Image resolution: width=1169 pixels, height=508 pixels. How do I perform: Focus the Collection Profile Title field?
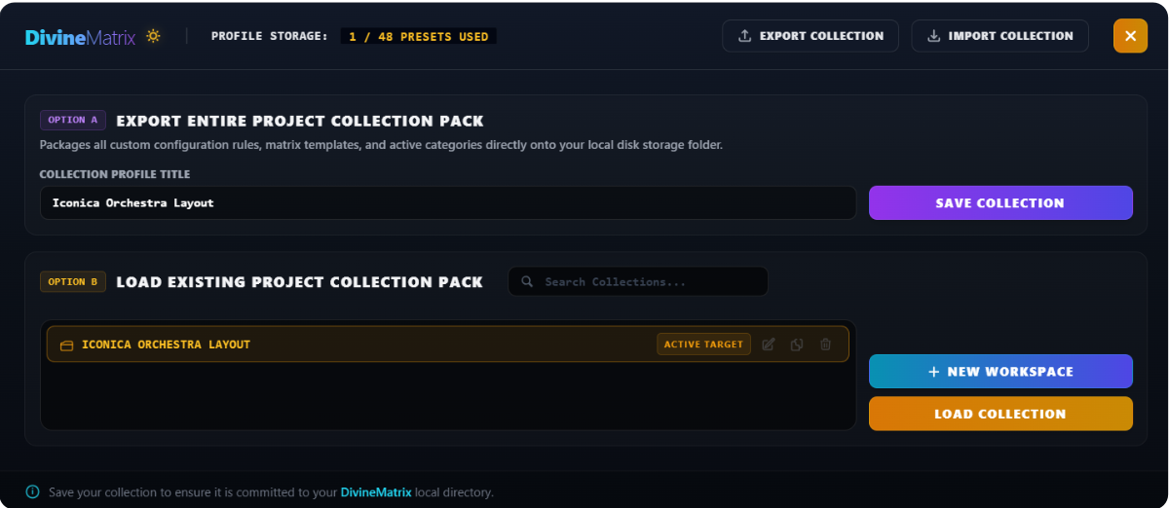(448, 202)
